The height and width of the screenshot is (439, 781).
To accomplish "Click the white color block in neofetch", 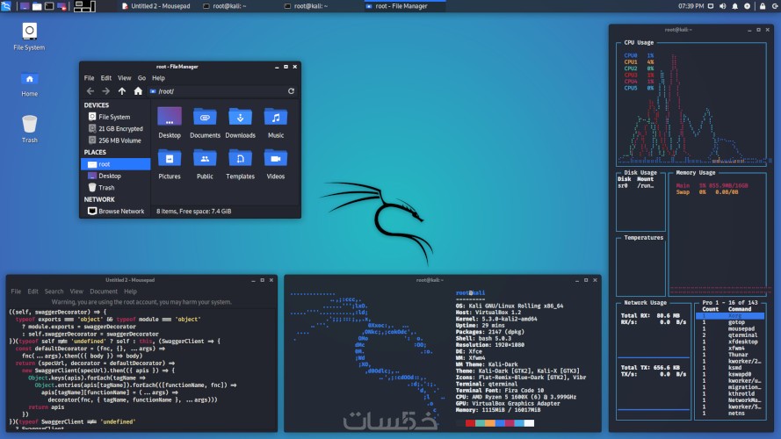I will point(529,423).
